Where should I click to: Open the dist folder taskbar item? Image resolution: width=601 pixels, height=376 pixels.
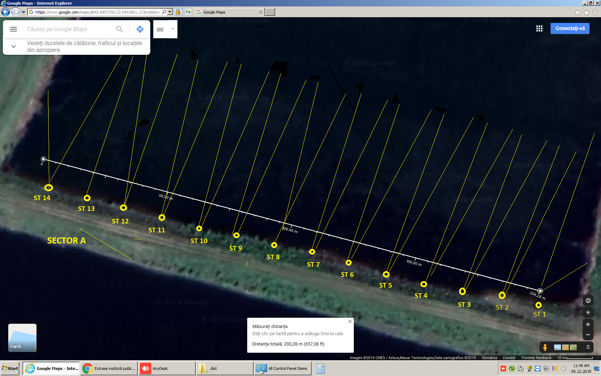tap(225, 368)
